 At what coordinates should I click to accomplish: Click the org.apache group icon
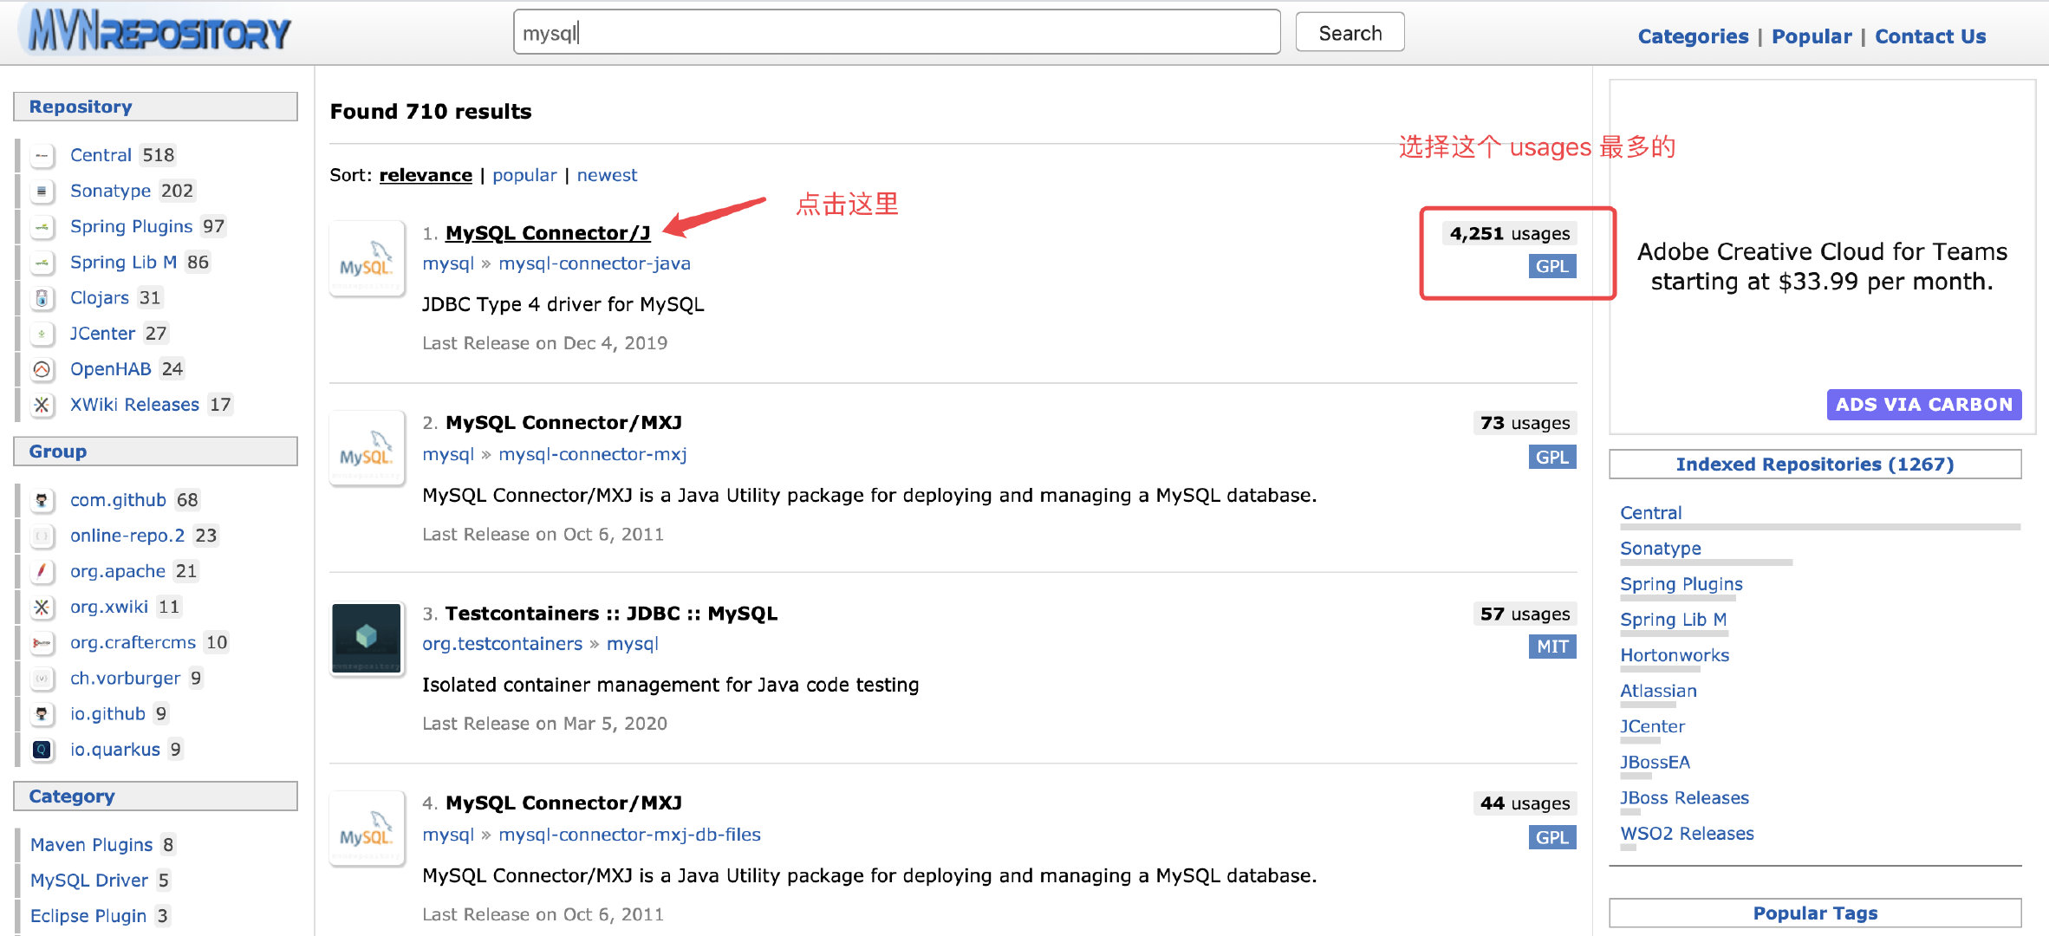[42, 571]
